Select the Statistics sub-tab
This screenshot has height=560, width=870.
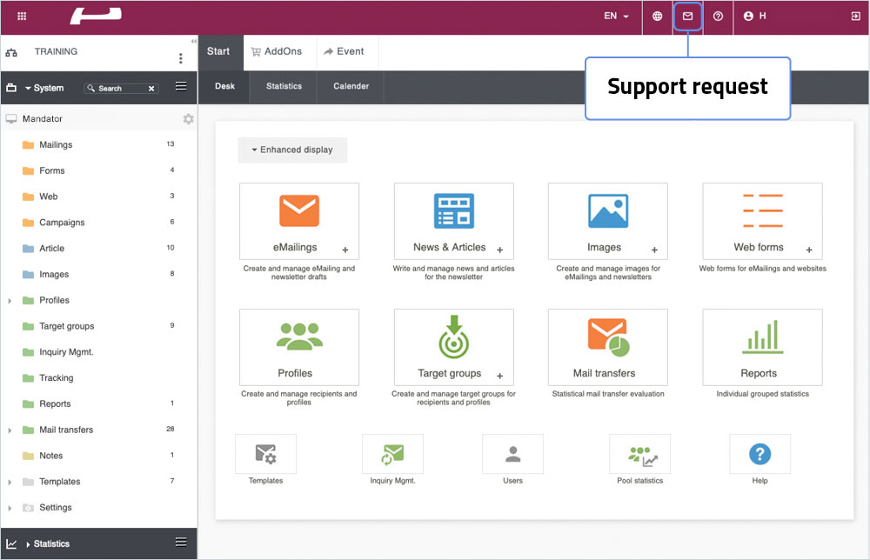coord(284,86)
